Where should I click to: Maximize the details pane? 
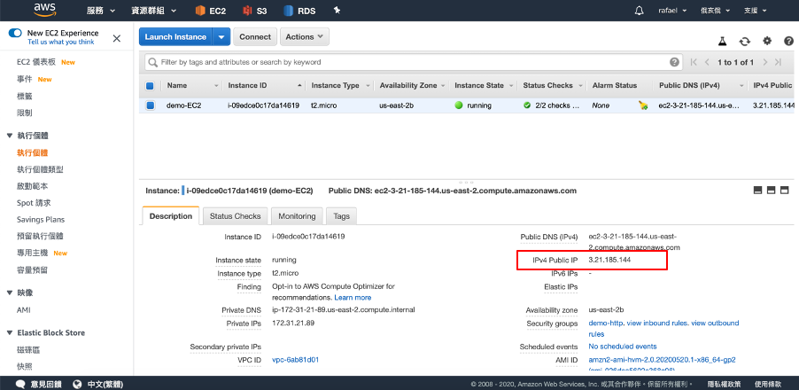pyautogui.click(x=784, y=191)
